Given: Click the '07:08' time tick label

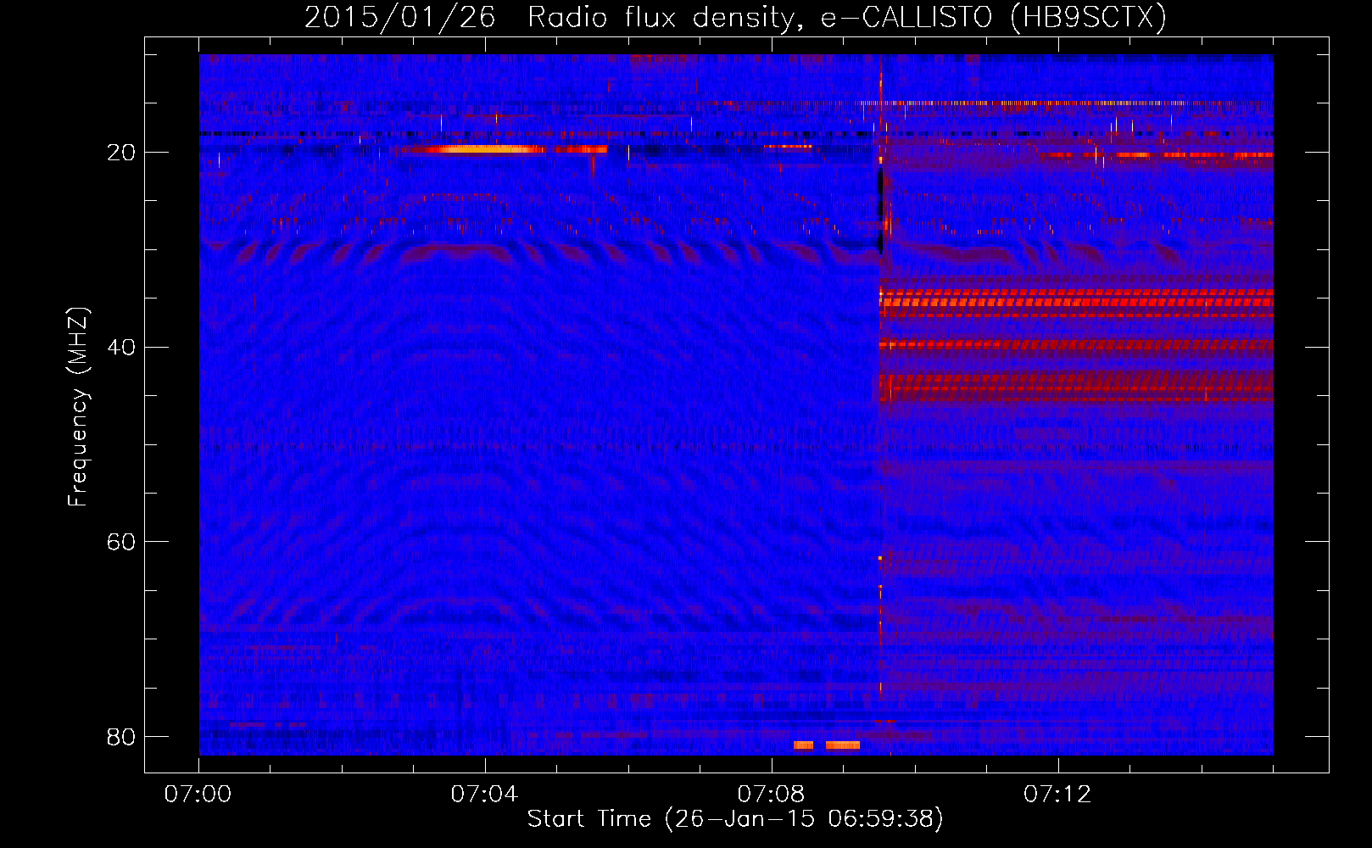Looking at the screenshot, I should coord(772,795).
